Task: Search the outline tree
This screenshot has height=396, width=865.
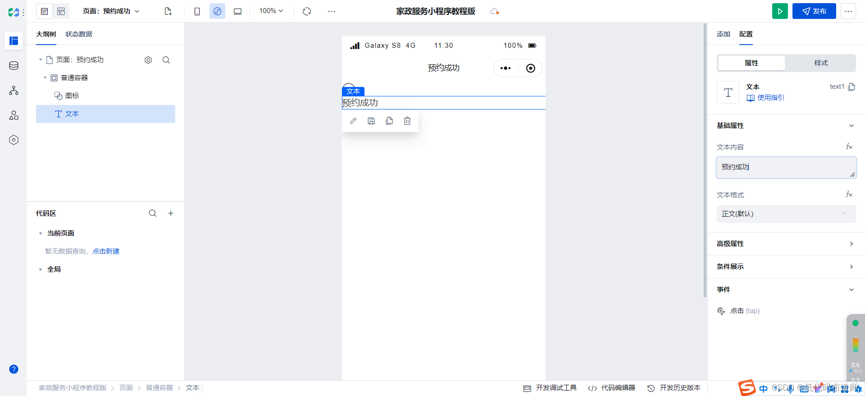Action: tap(166, 60)
